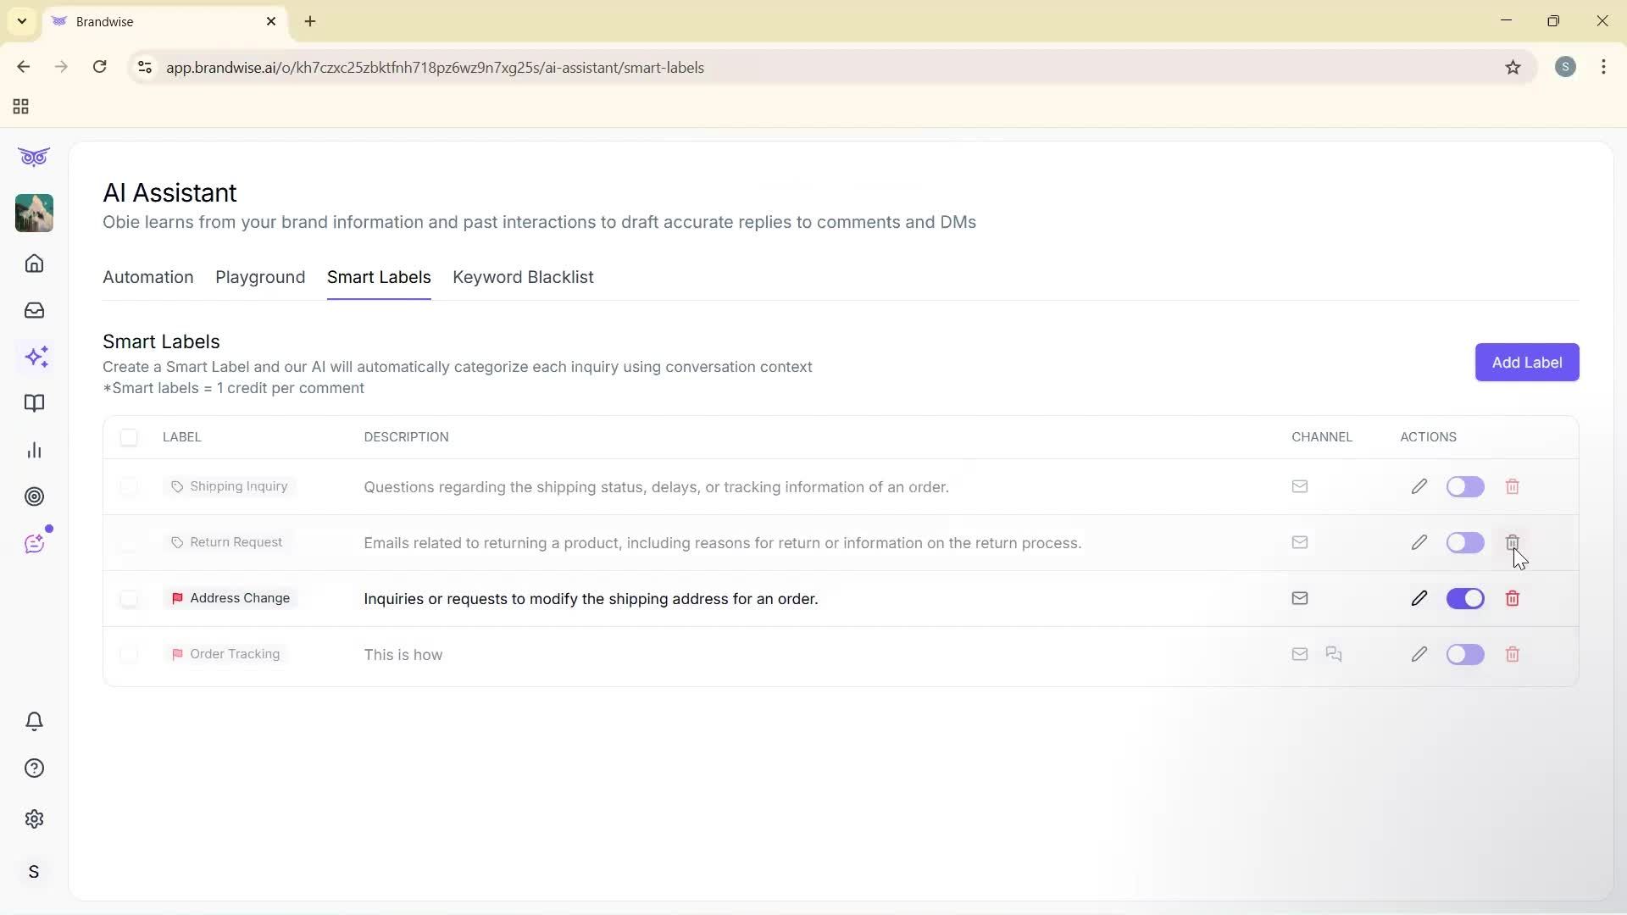Viewport: 1627px width, 915px height.
Task: Select the header checkbox to choose all labels
Action: (130, 437)
